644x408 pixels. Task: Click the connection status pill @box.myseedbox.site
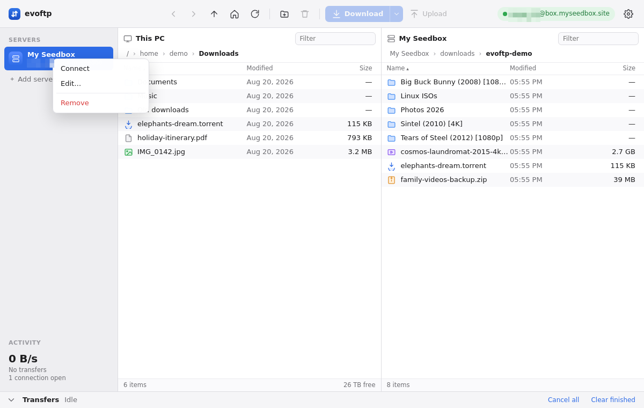click(x=556, y=14)
